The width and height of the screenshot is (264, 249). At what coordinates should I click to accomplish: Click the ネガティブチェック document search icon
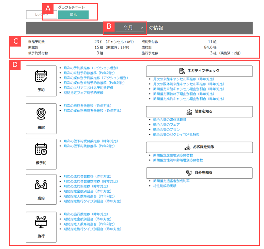click(x=182, y=71)
